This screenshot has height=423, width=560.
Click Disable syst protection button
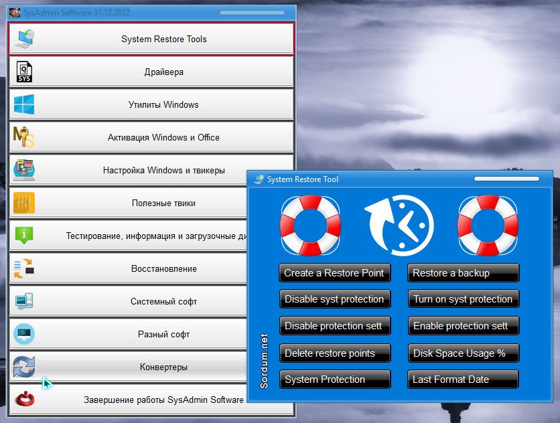click(x=334, y=299)
